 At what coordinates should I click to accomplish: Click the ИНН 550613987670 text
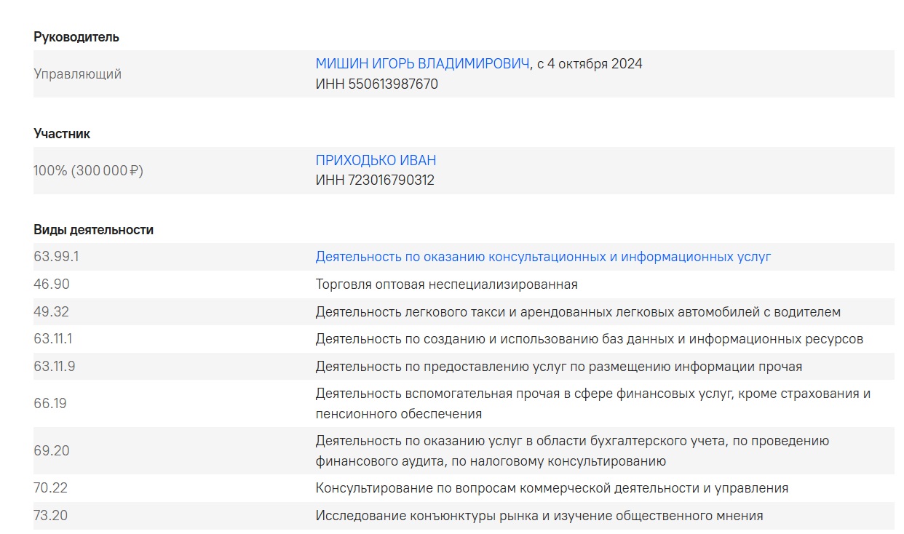tap(376, 84)
